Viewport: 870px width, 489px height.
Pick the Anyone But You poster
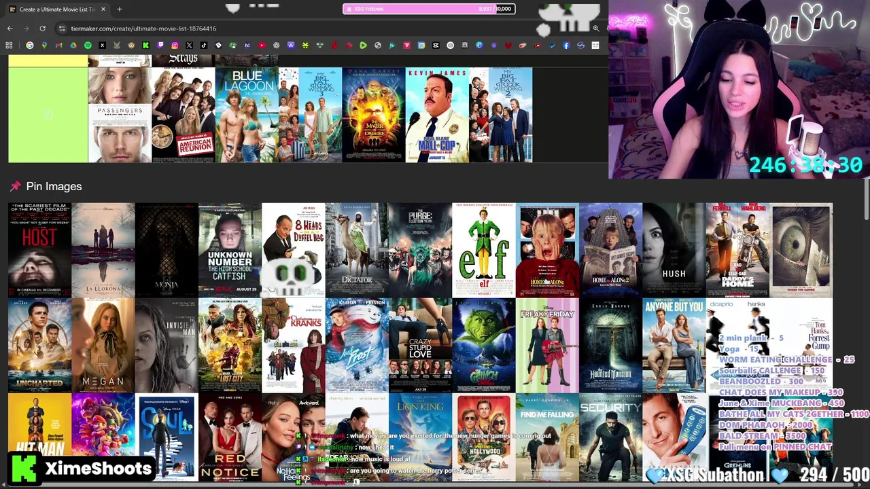tap(674, 345)
